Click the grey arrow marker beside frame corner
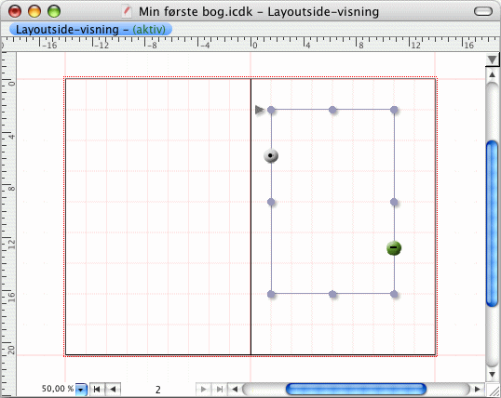 click(260, 110)
